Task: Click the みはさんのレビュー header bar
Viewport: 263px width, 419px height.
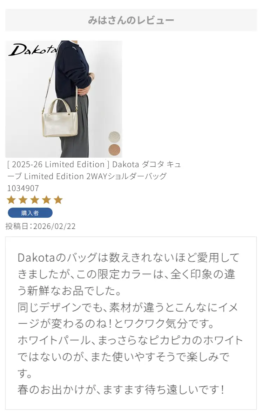Action: pyautogui.click(x=131, y=20)
